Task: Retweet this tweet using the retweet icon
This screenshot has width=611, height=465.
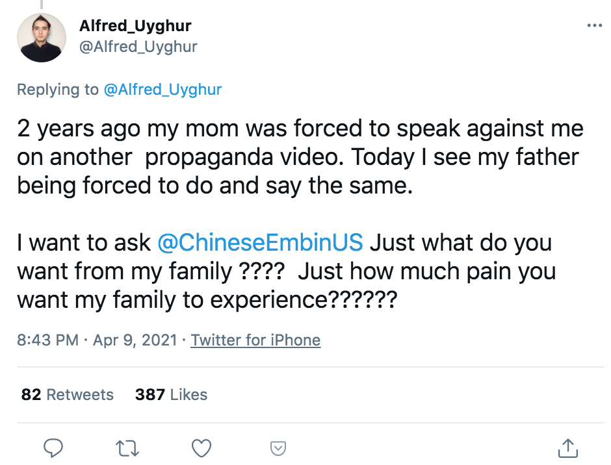Action: point(127,448)
